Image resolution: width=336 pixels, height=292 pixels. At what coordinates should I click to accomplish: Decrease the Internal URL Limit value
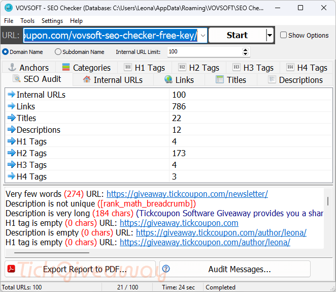click(x=245, y=54)
